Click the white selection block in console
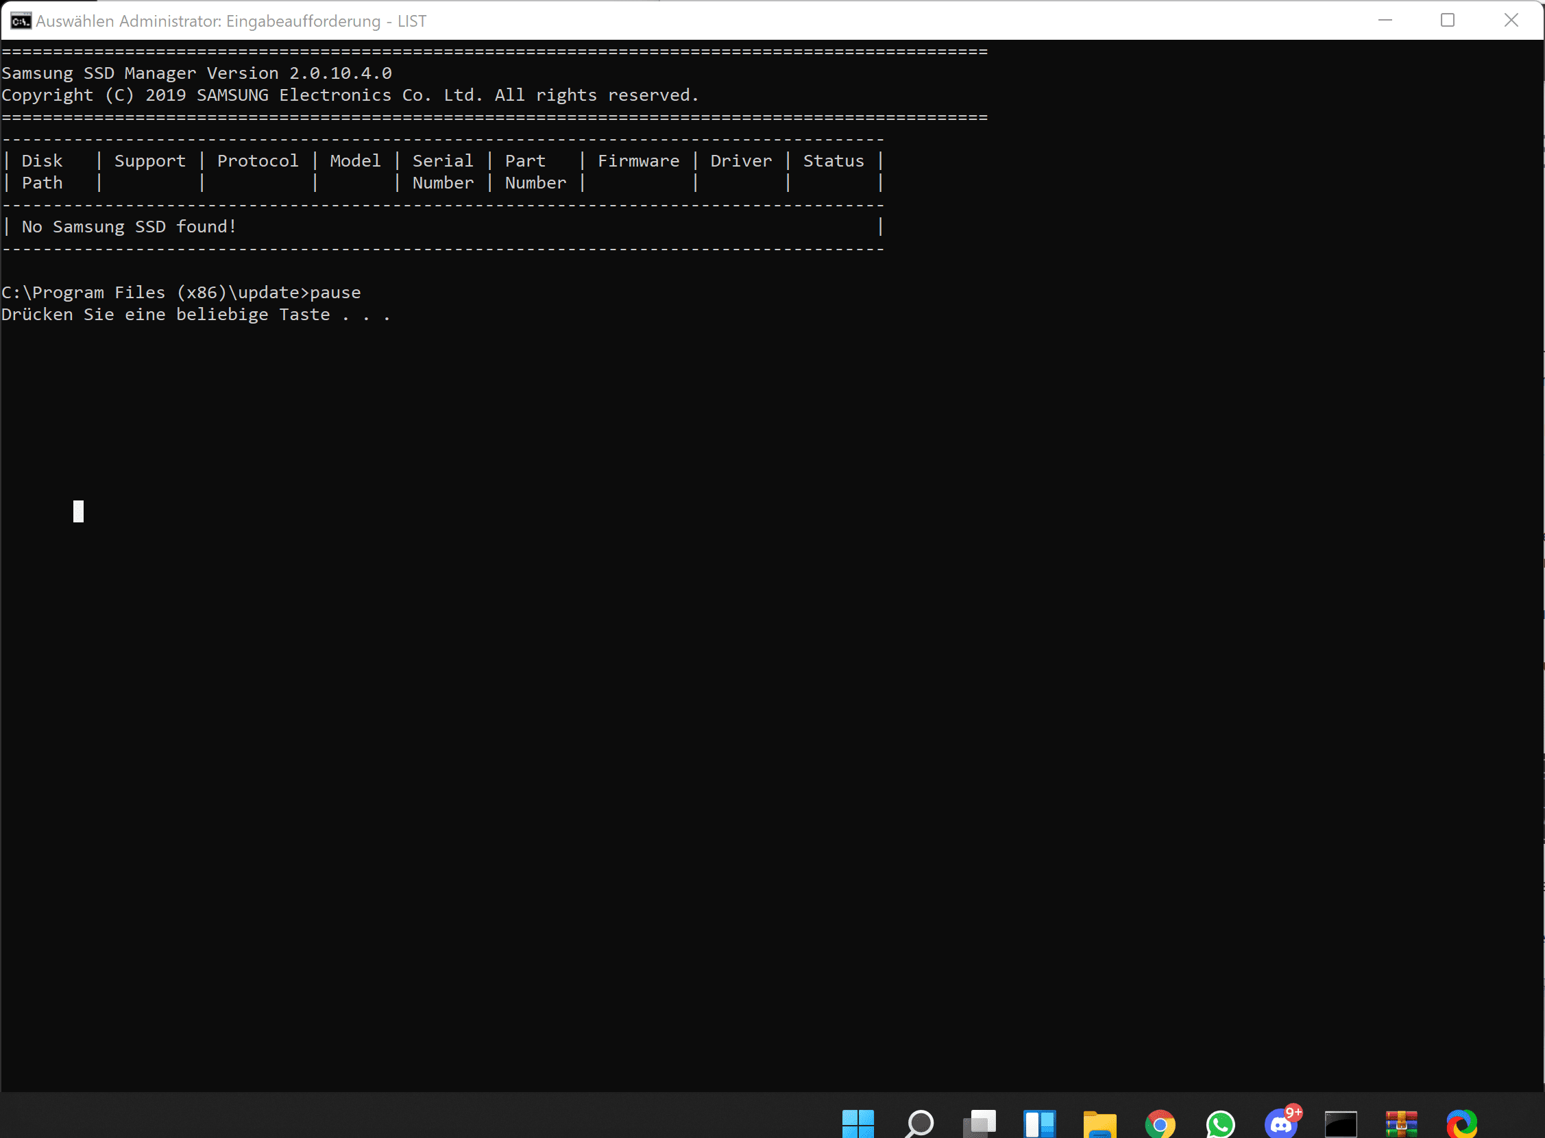This screenshot has height=1138, width=1545. tap(79, 511)
